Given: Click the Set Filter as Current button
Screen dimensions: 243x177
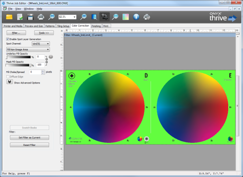Looking at the screenshot, I should (x=29, y=137).
